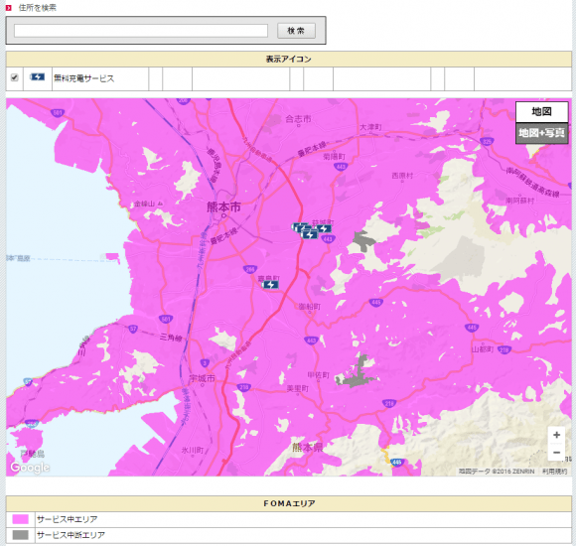
Task: Click the rightmost charging icon under 益城町
Action: (x=324, y=228)
